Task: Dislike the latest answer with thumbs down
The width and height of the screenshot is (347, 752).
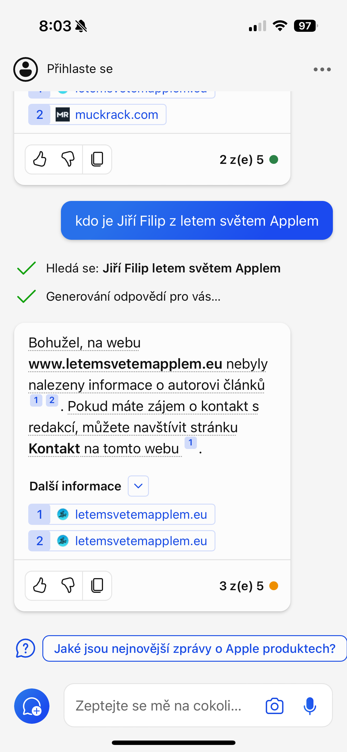Action: (x=68, y=585)
